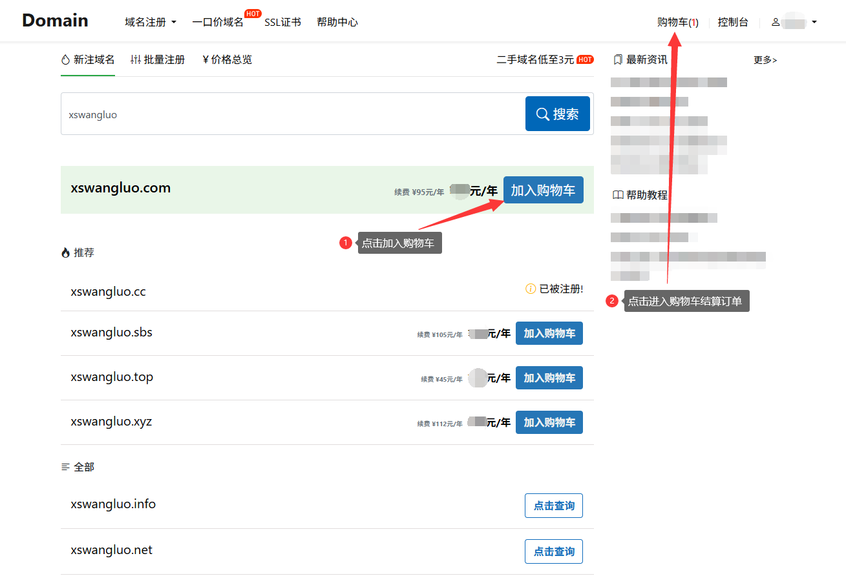This screenshot has width=846, height=576.
Task: Switch to the 批量注册 tab
Action: (158, 60)
